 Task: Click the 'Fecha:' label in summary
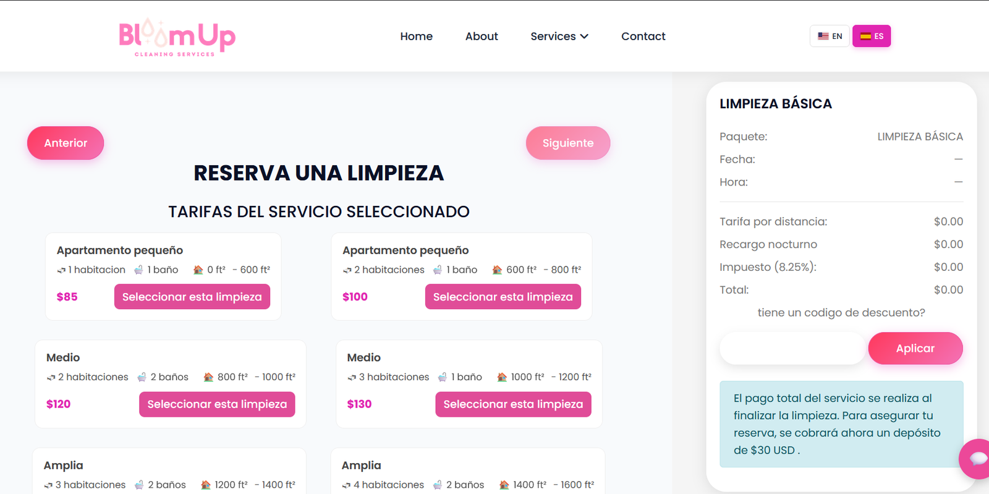tap(737, 160)
